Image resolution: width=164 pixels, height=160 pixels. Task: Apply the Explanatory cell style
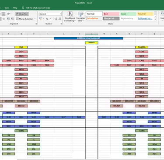point(128,18)
